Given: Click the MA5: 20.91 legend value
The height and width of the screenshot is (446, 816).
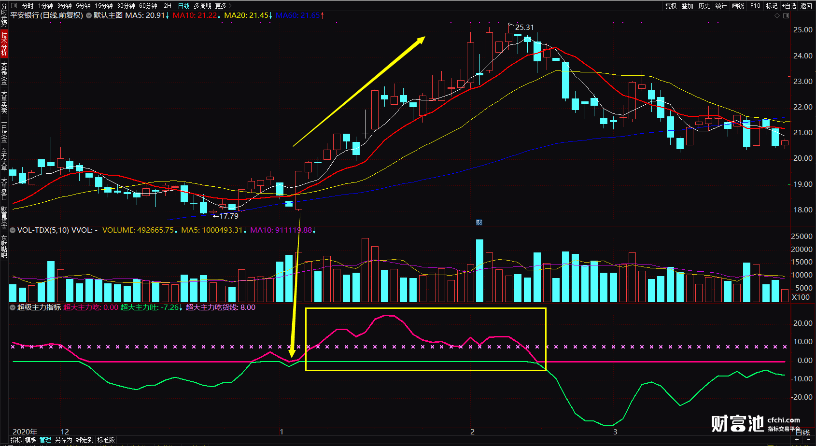Looking at the screenshot, I should [x=147, y=15].
